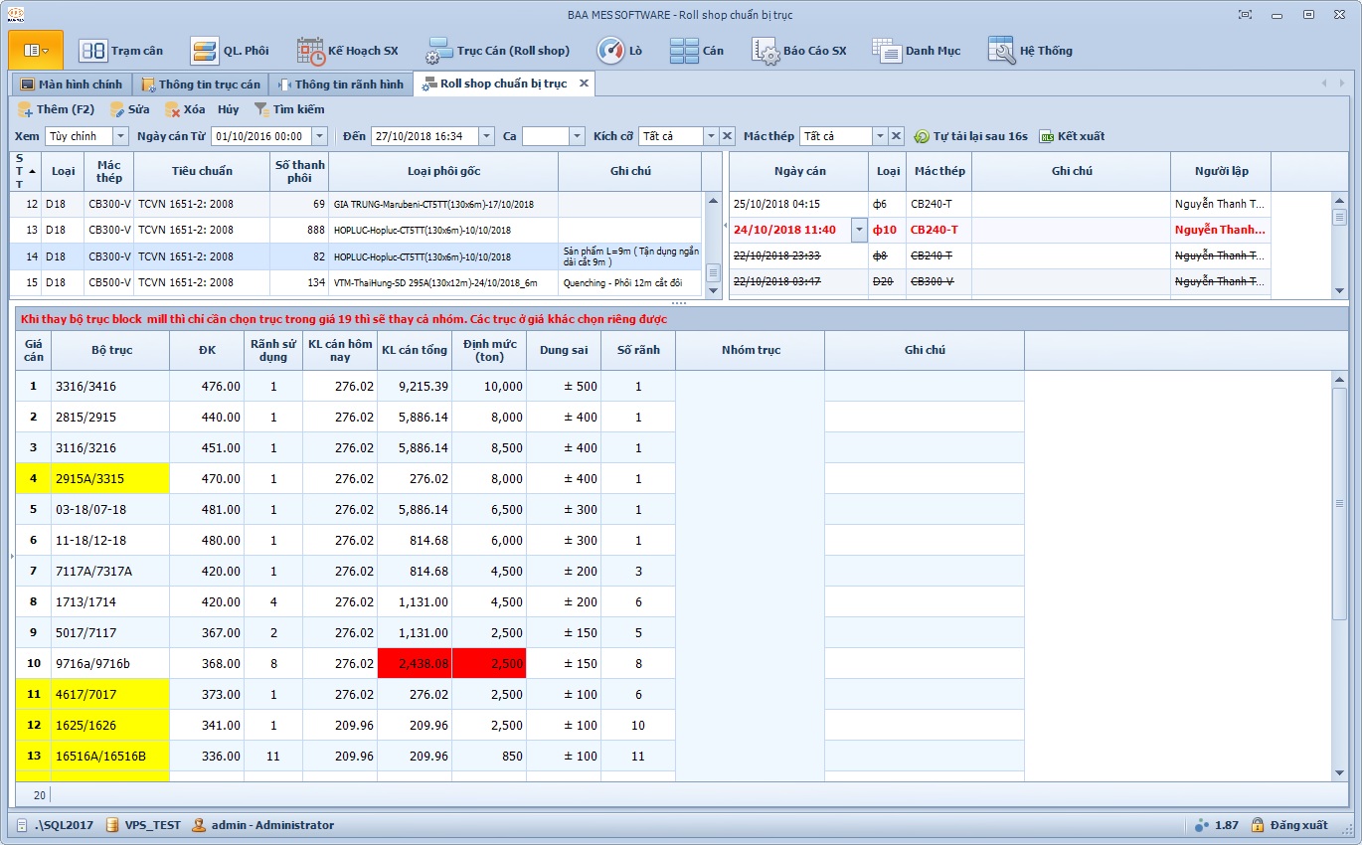Click the Tìm kiếm search button
The height and width of the screenshot is (845, 1362).
[289, 109]
